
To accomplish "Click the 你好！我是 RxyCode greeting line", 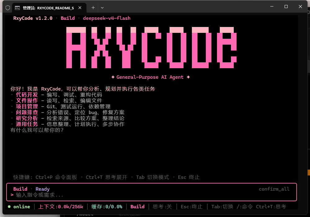I will tap(83, 89).
